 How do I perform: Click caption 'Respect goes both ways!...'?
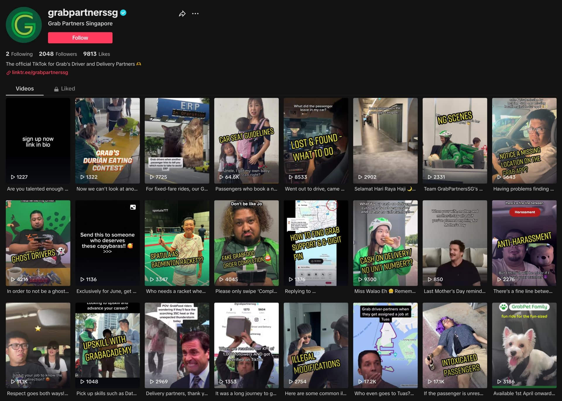pyautogui.click(x=37, y=394)
